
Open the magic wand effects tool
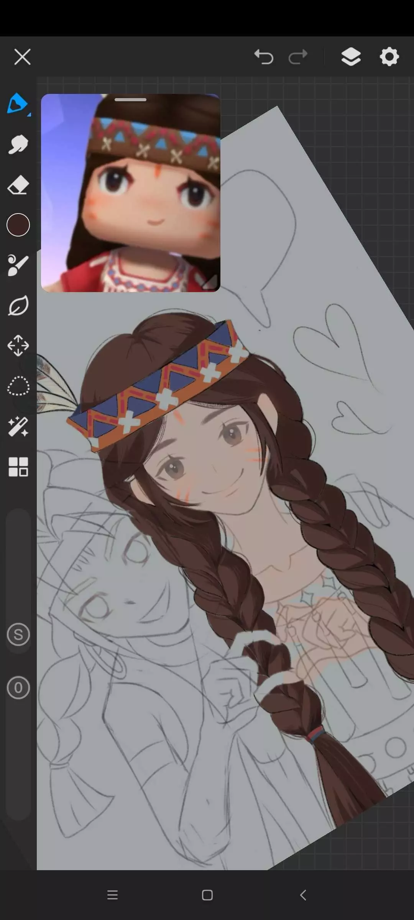click(18, 427)
